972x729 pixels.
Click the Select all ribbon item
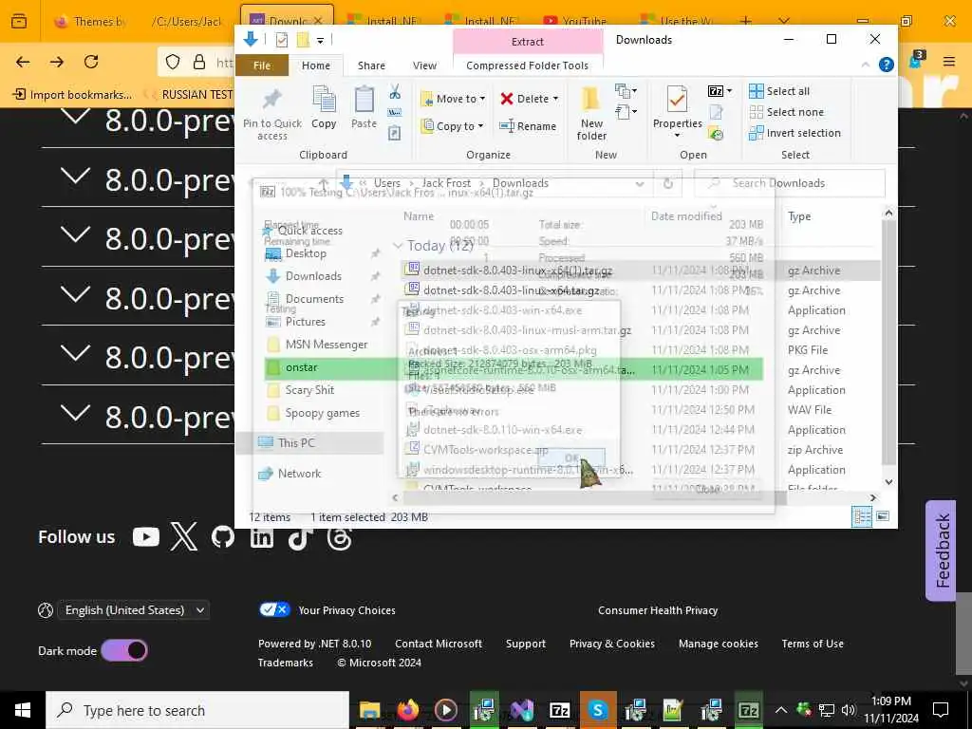pos(779,91)
